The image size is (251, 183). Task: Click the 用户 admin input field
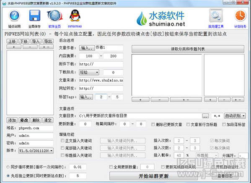[x=36, y=136]
